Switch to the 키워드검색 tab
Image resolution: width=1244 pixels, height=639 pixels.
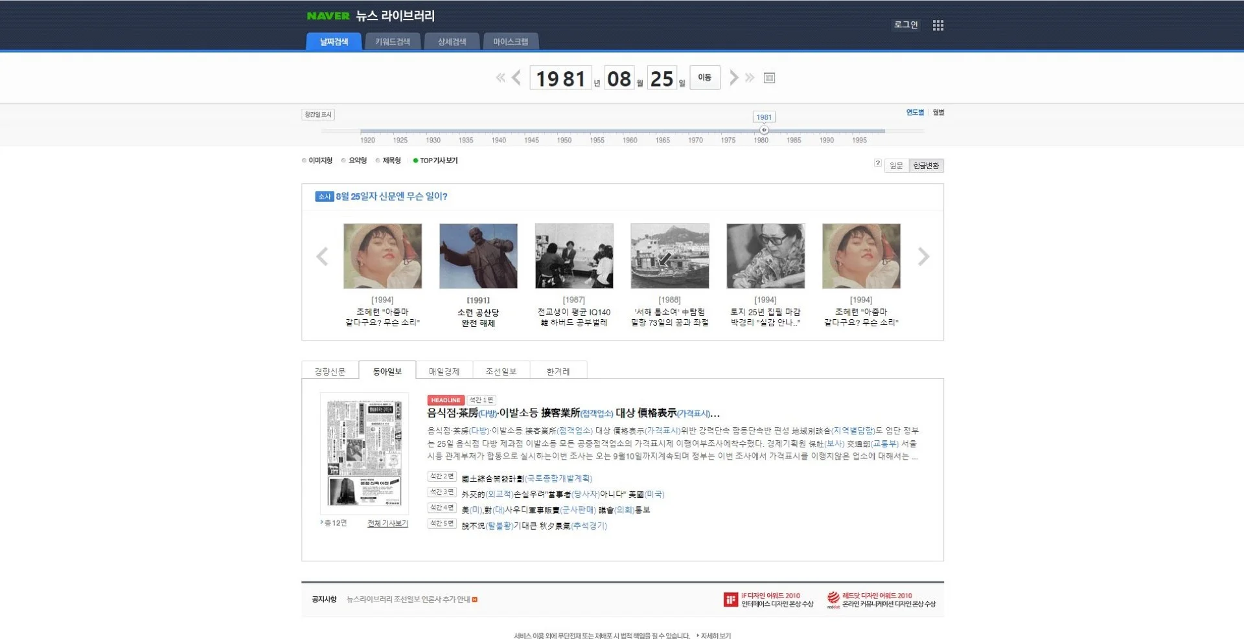point(393,41)
